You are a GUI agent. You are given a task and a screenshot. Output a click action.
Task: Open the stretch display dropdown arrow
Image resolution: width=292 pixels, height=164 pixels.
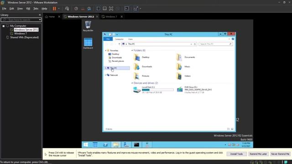[141, 9]
